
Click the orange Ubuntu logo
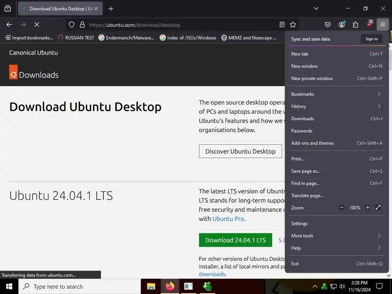click(x=13, y=72)
